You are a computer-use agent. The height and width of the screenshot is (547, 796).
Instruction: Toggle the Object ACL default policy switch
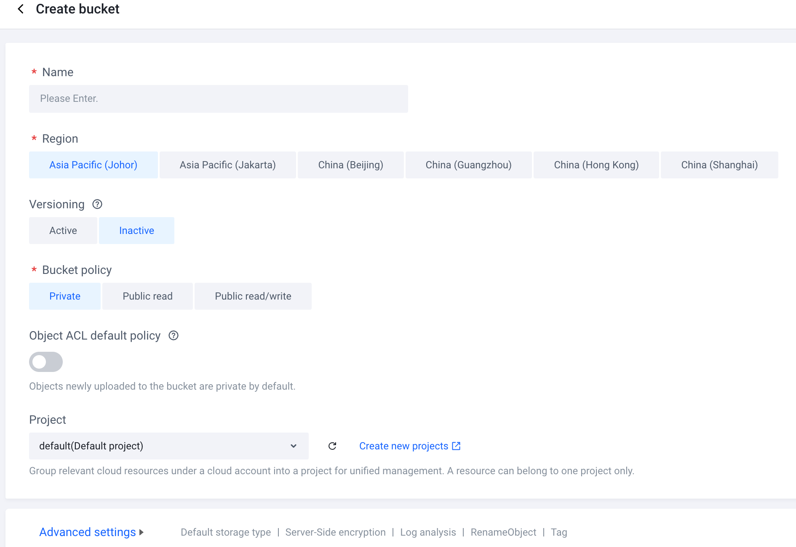(46, 362)
